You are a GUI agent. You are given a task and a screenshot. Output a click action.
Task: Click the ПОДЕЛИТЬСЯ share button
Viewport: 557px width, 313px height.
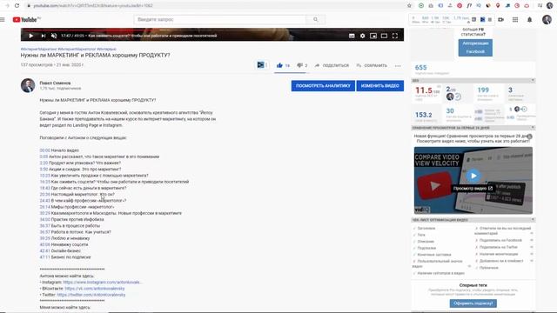tap(332, 65)
